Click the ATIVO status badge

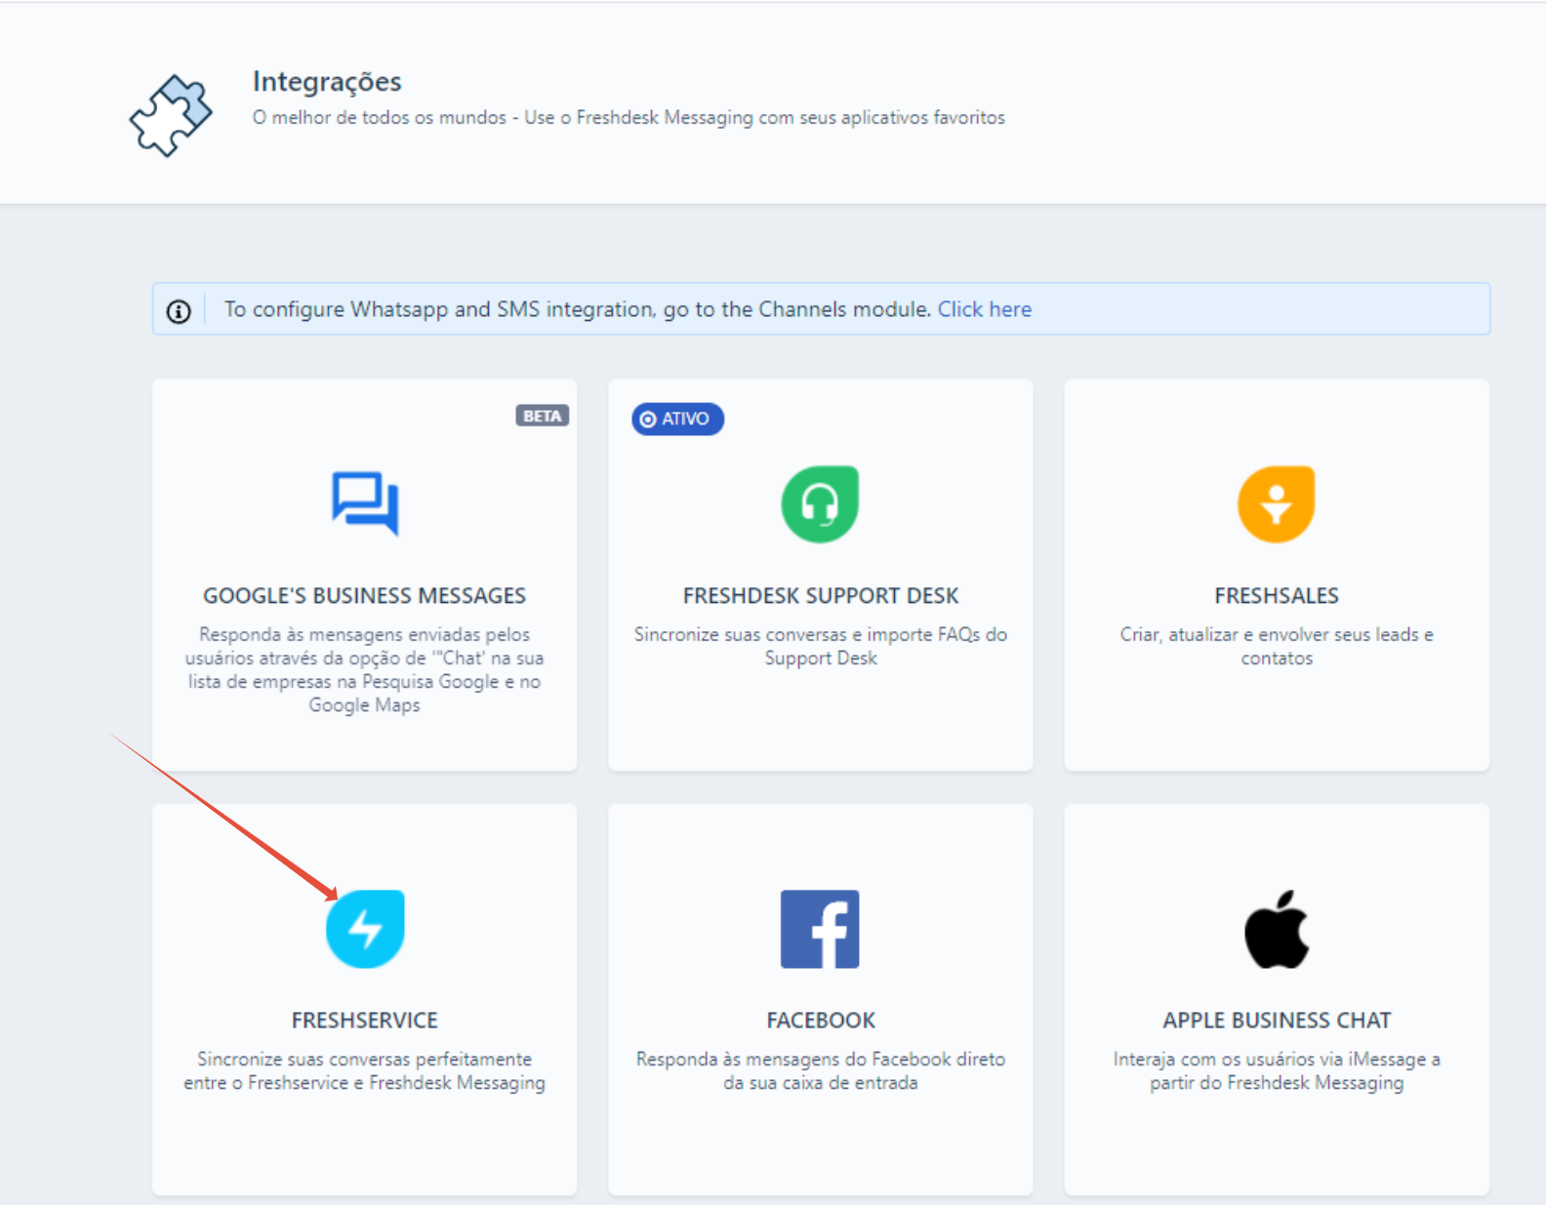[677, 419]
